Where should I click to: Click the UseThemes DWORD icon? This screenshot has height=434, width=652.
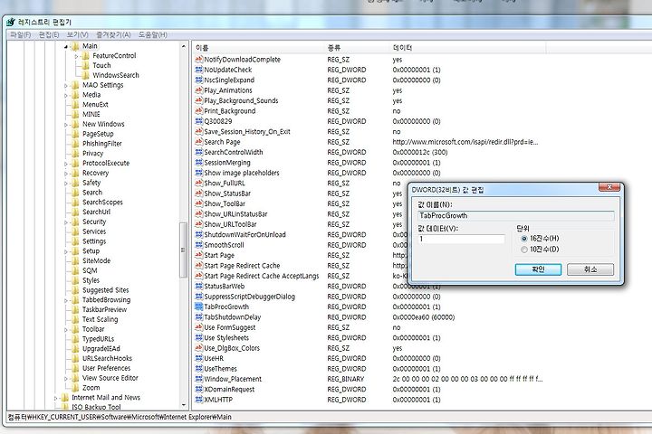click(198, 369)
